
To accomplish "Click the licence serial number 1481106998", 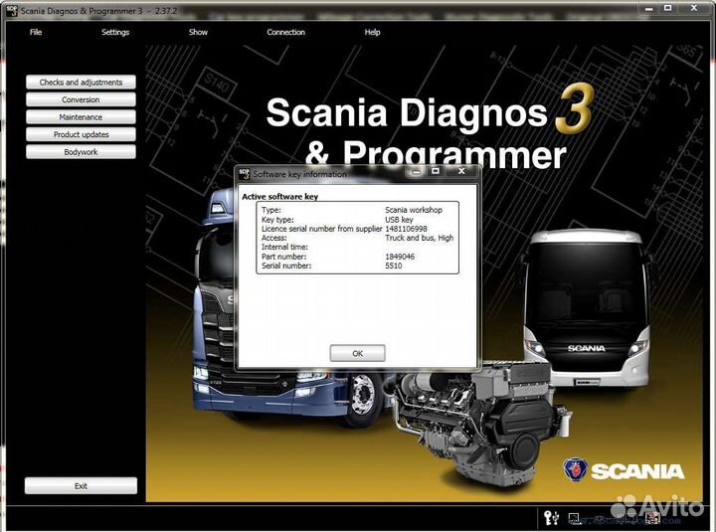I will [406, 229].
